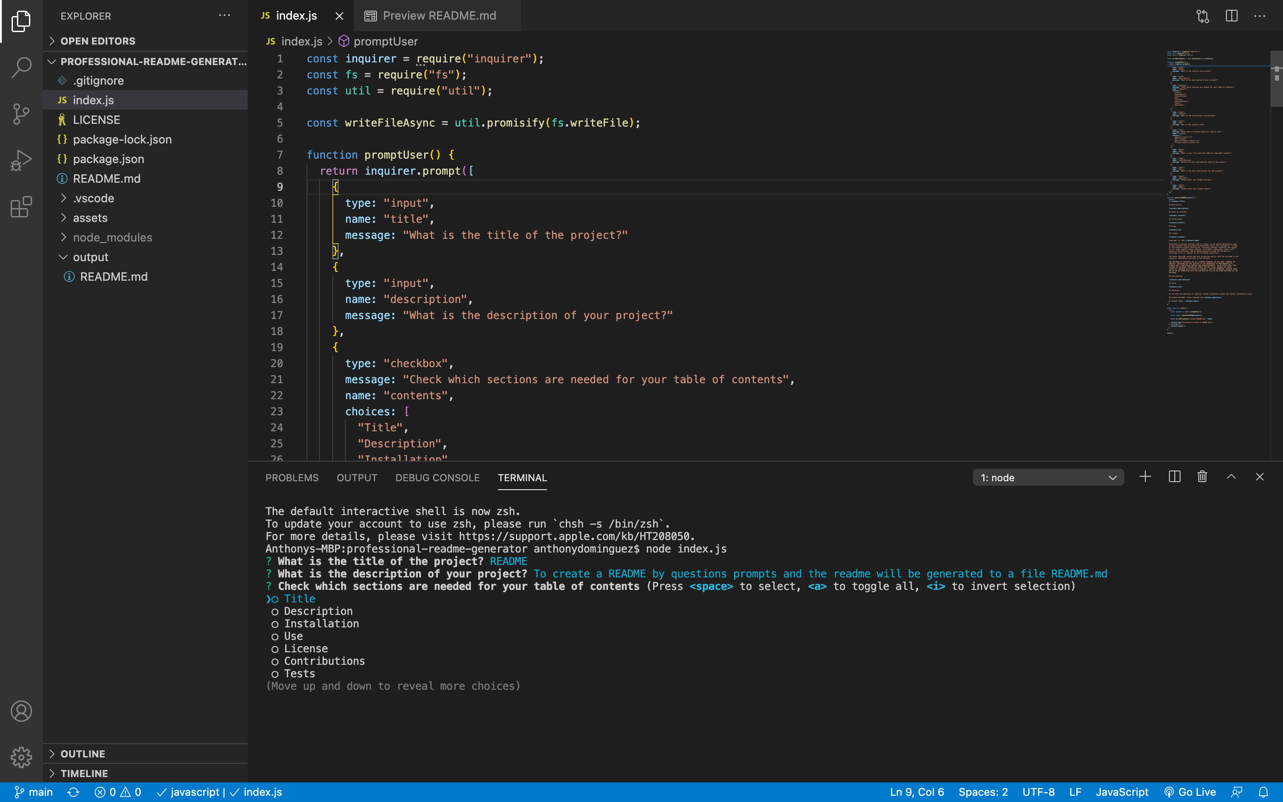Open the Manage settings gear icon
Image resolution: width=1283 pixels, height=802 pixels.
pyautogui.click(x=21, y=757)
